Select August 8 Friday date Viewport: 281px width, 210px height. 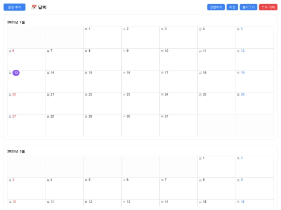point(203,180)
